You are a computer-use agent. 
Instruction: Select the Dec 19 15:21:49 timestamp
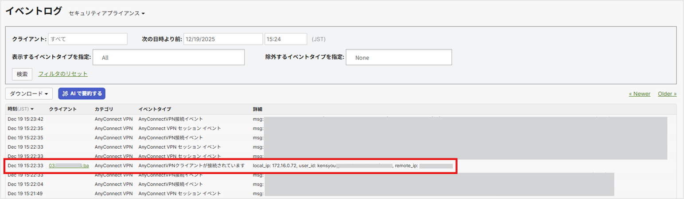25,193
